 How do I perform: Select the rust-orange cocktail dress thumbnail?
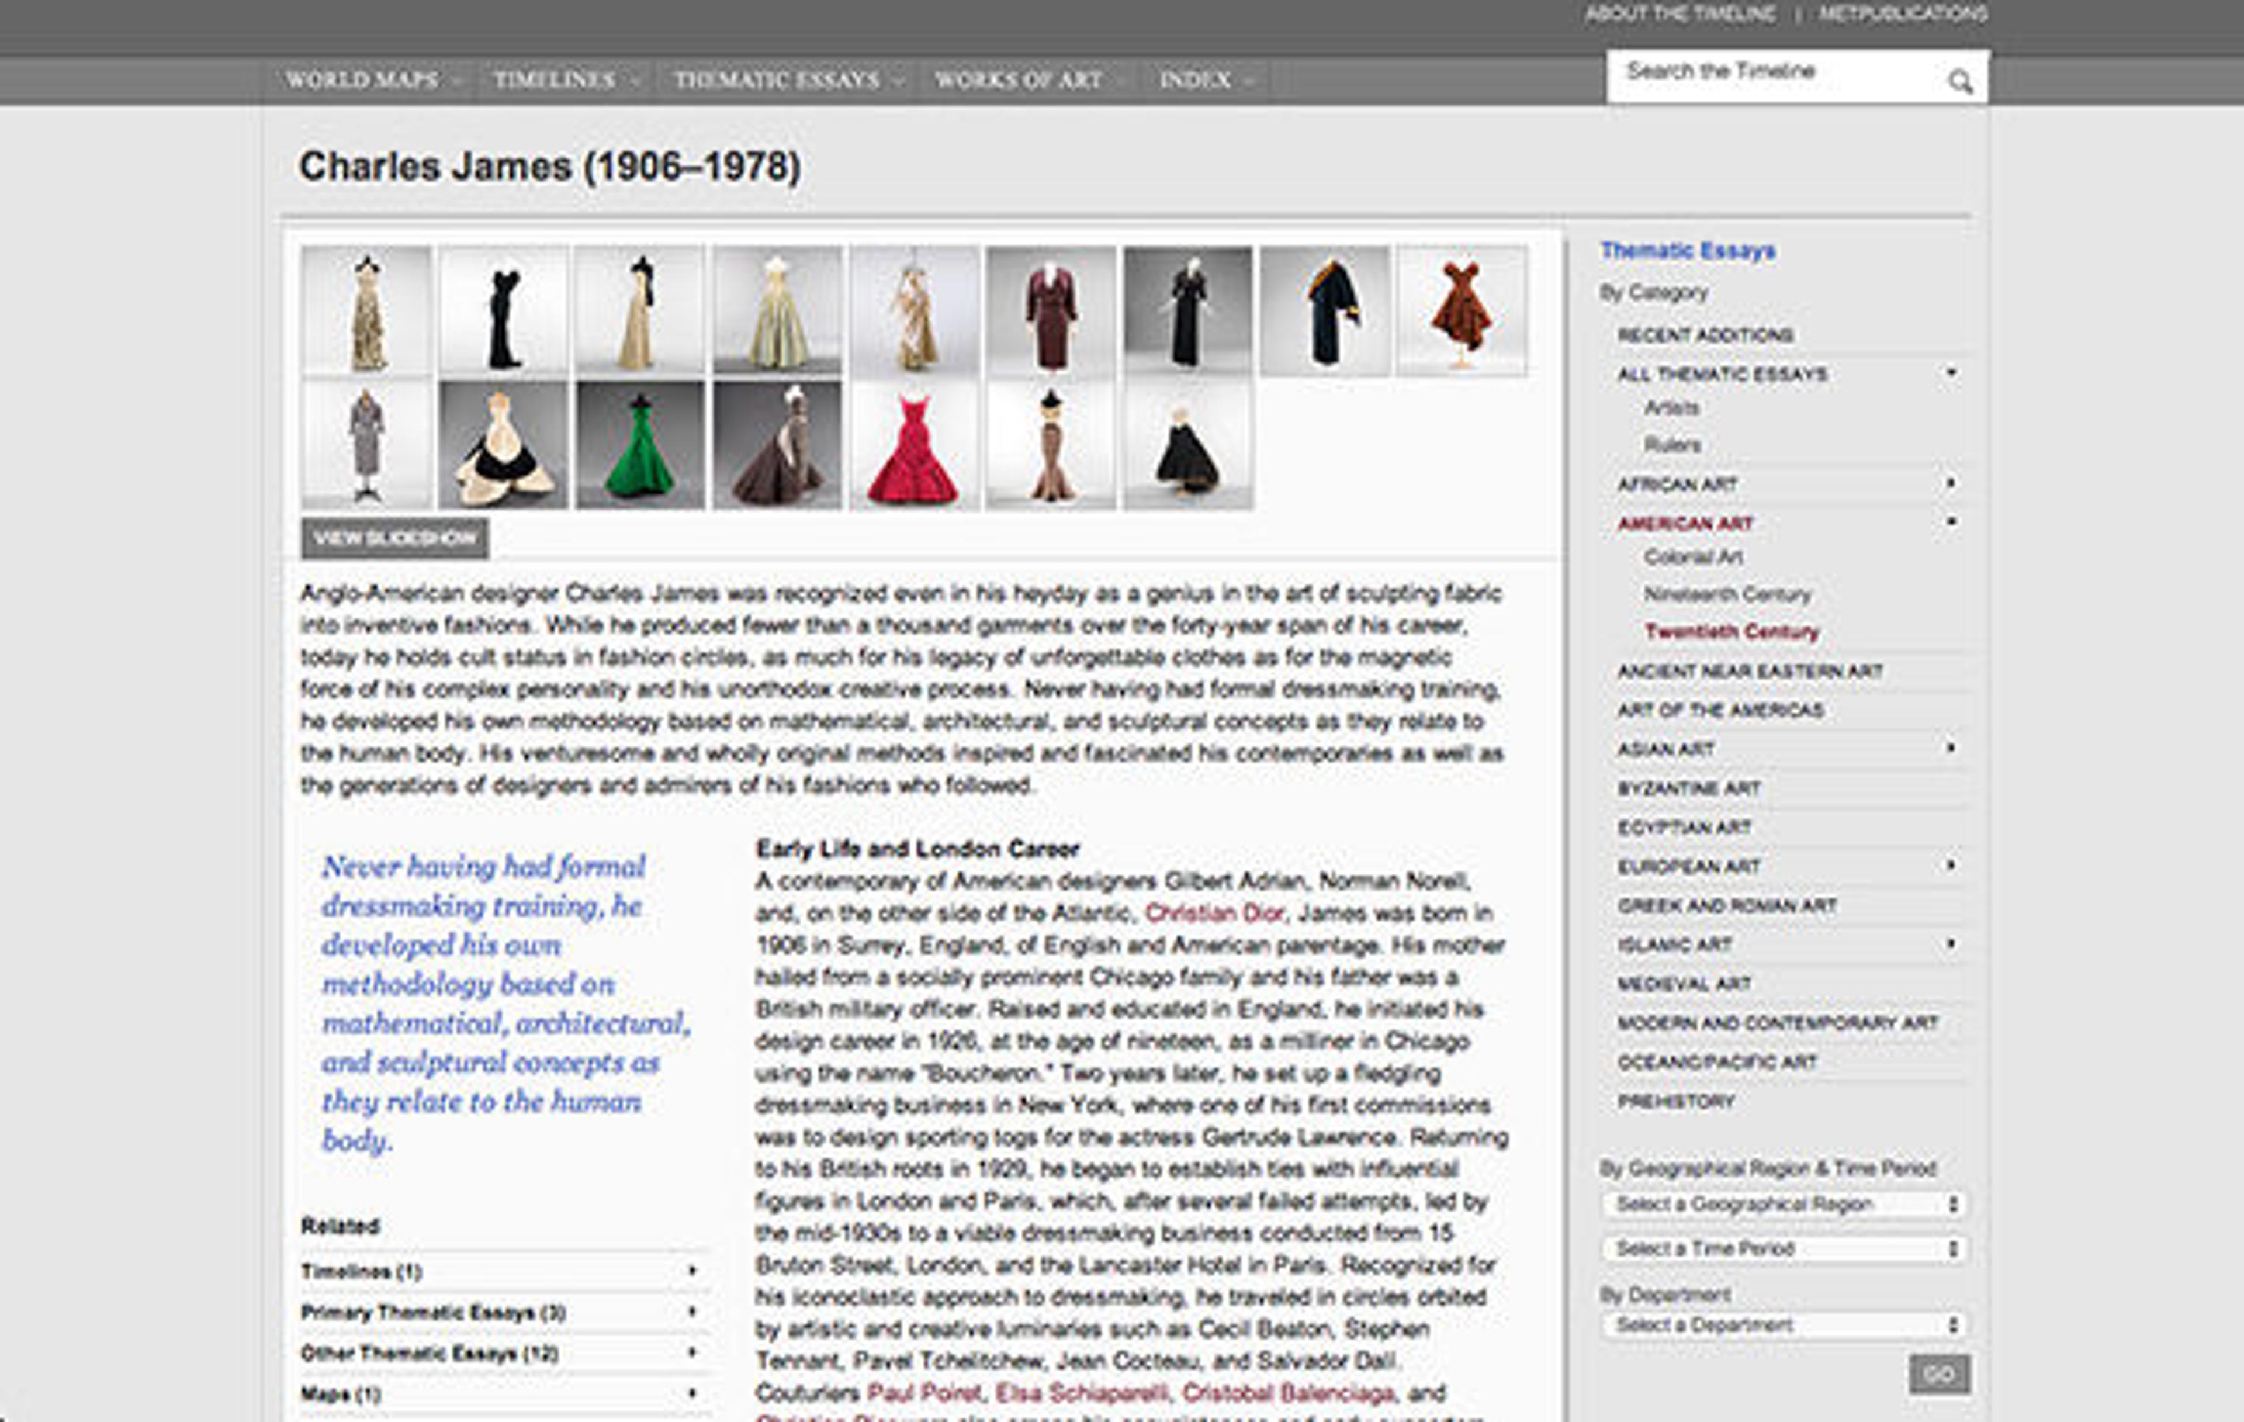(1460, 310)
